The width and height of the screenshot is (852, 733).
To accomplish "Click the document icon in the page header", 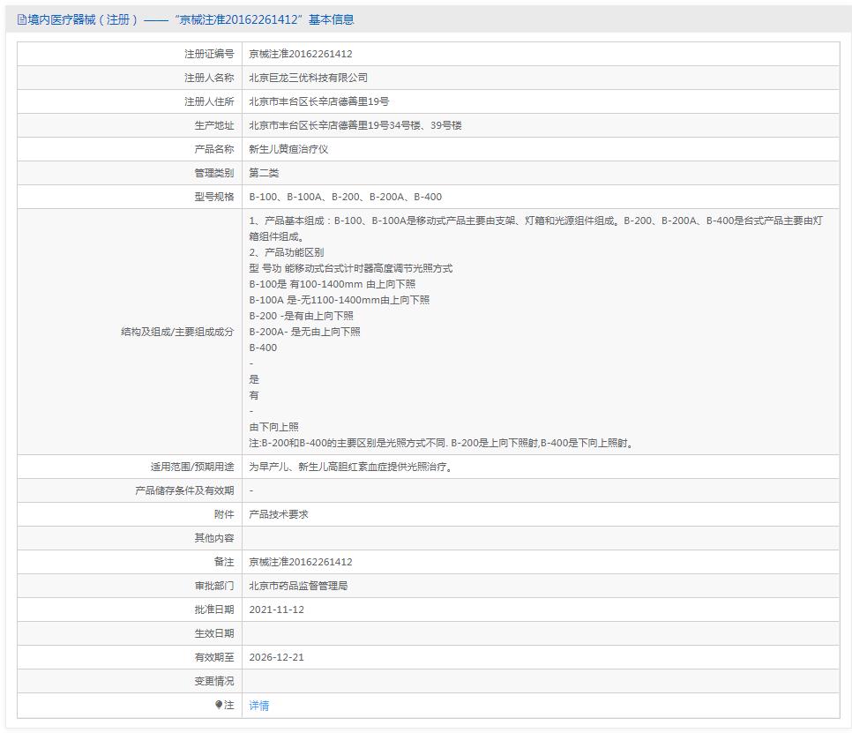I will (x=22, y=20).
